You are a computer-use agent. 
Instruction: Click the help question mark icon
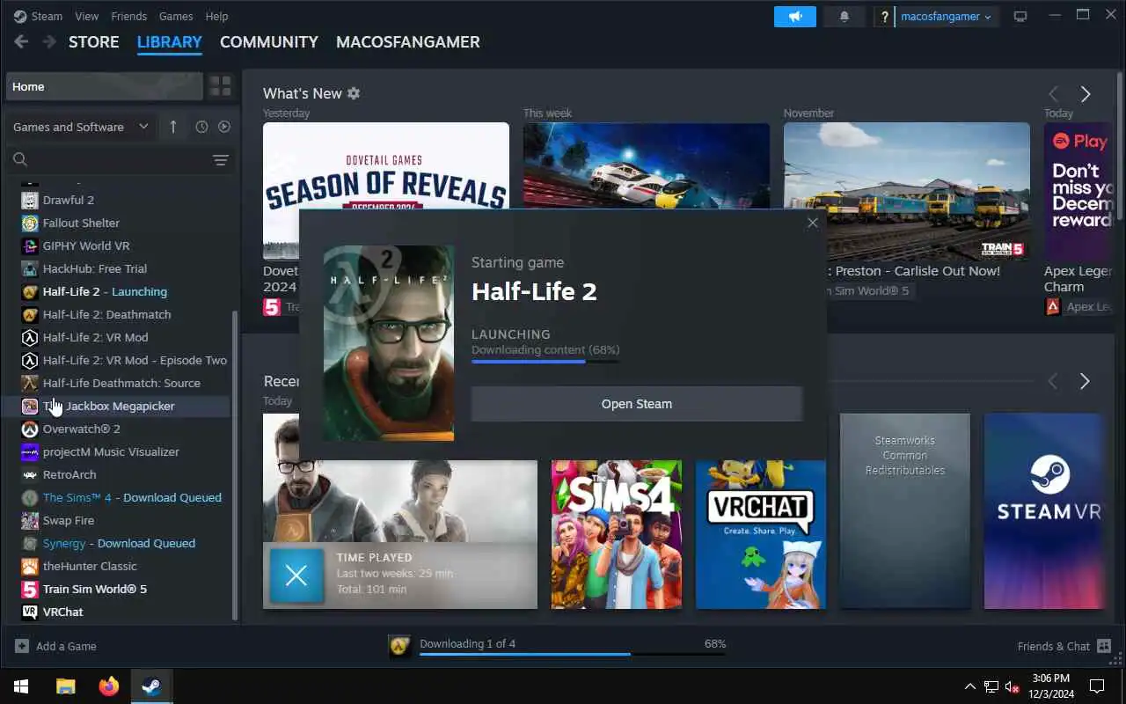884,17
